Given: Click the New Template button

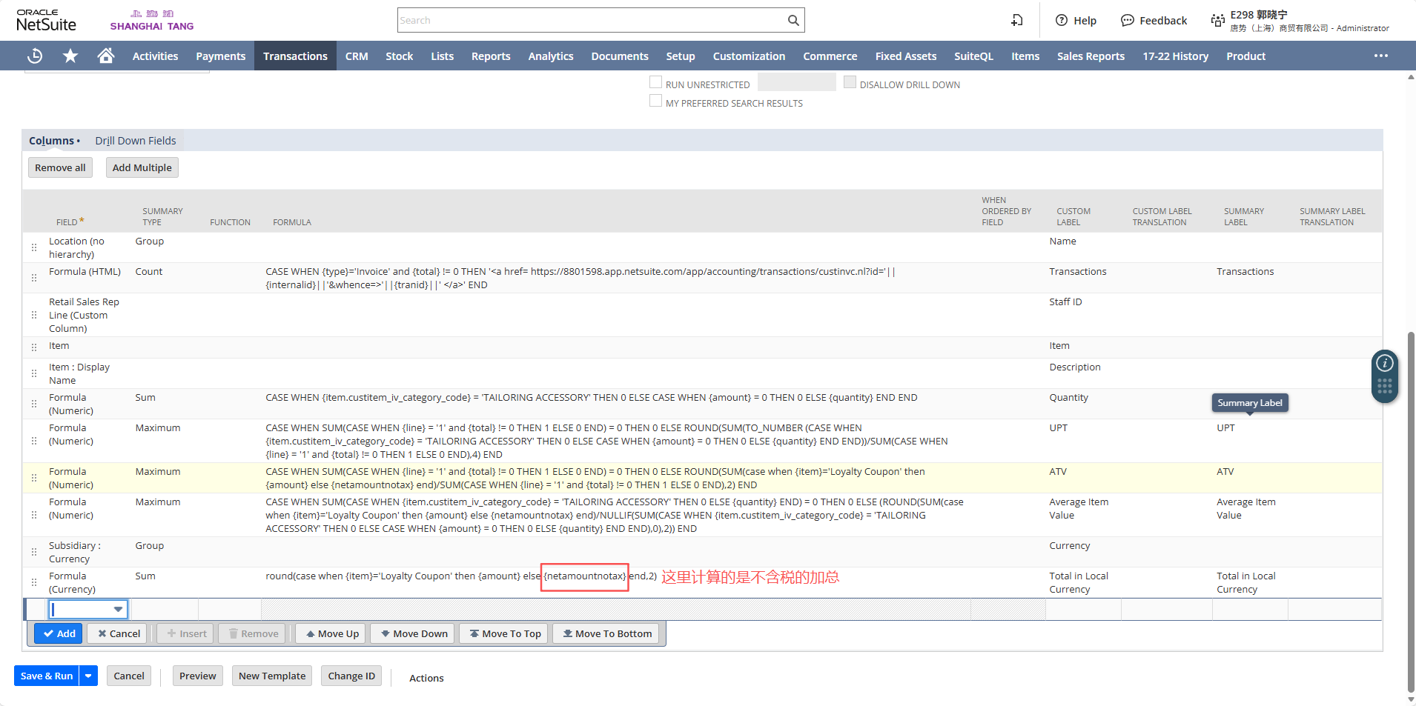Looking at the screenshot, I should coord(272,676).
